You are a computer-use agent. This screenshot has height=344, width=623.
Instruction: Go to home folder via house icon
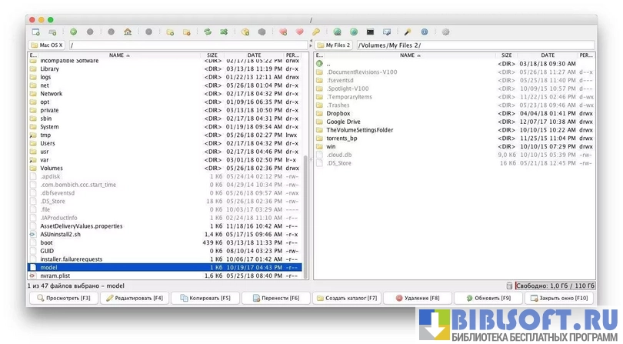click(128, 32)
